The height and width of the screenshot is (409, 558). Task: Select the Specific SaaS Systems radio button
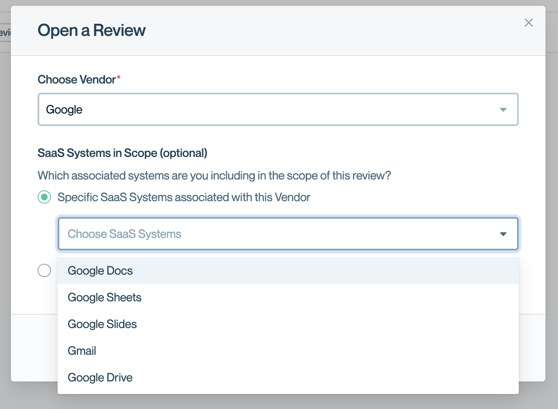point(44,197)
